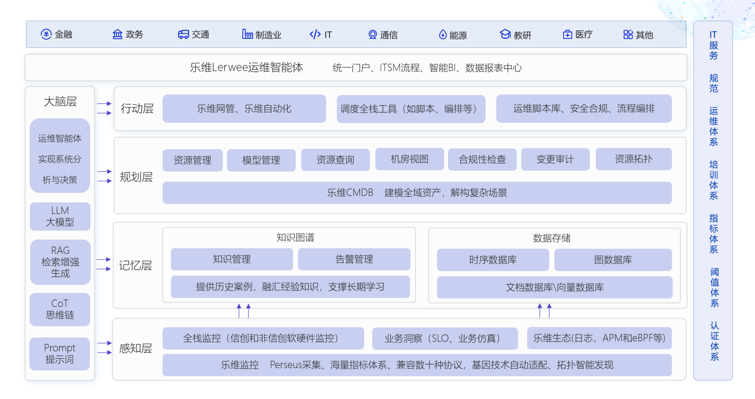Open the 告警管理 block
This screenshot has width=755, height=399.
pyautogui.click(x=354, y=260)
